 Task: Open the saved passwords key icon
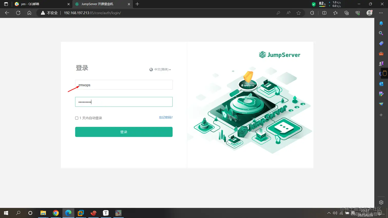[x=278, y=13]
